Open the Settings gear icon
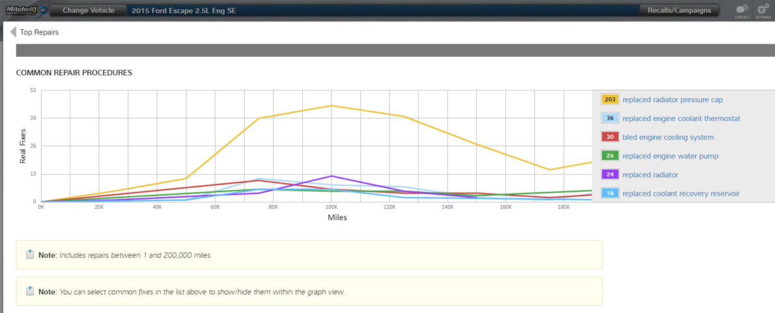Viewport: 775px width, 313px height. [763, 10]
